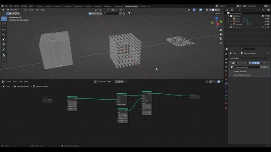Open the Edit menu
This screenshot has height=152, width=271.
[x=11, y=6]
